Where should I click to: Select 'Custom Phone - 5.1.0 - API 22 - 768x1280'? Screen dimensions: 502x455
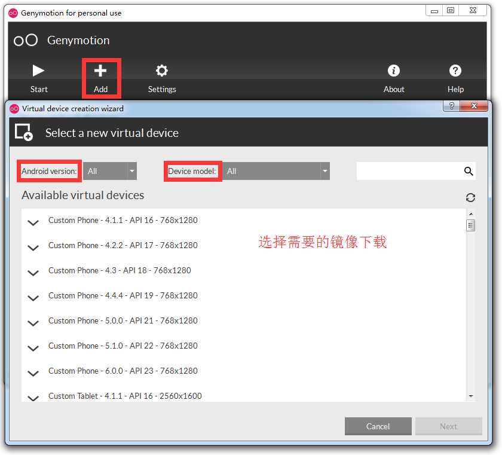point(123,346)
